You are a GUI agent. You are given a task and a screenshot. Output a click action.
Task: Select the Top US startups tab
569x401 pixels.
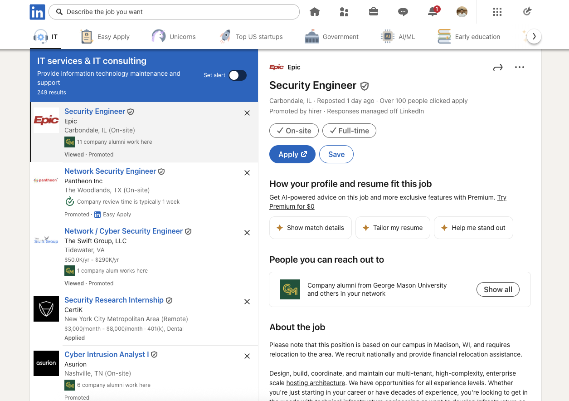[x=251, y=37]
